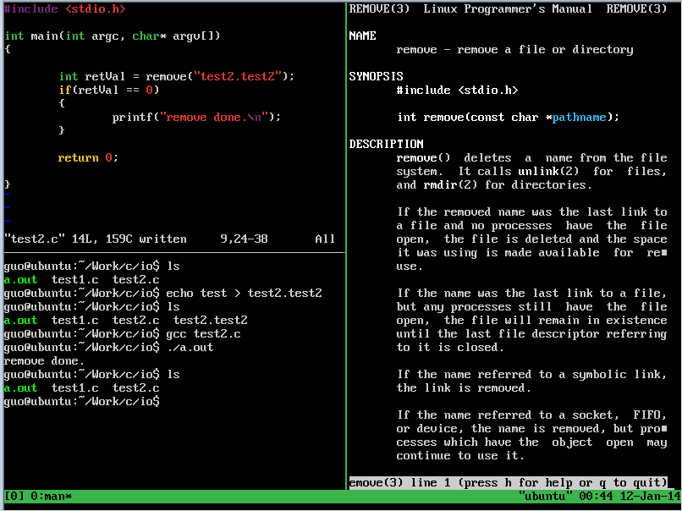Screen dimensions: 682x511
Task: Click the 'DESCRIPTION' section heading
Action: pos(386,144)
